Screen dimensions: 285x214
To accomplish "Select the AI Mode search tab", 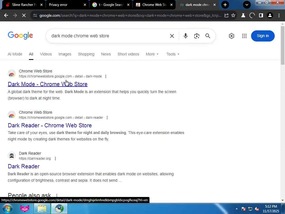I will pos(15,54).
